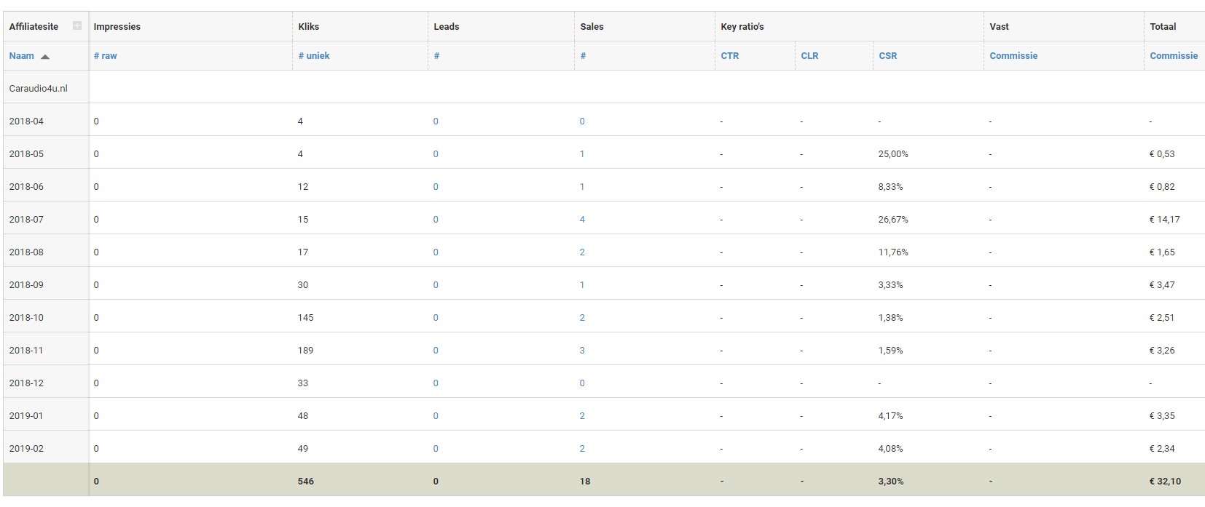The height and width of the screenshot is (507, 1205).
Task: Open leads value for 2019-02
Action: tap(436, 449)
